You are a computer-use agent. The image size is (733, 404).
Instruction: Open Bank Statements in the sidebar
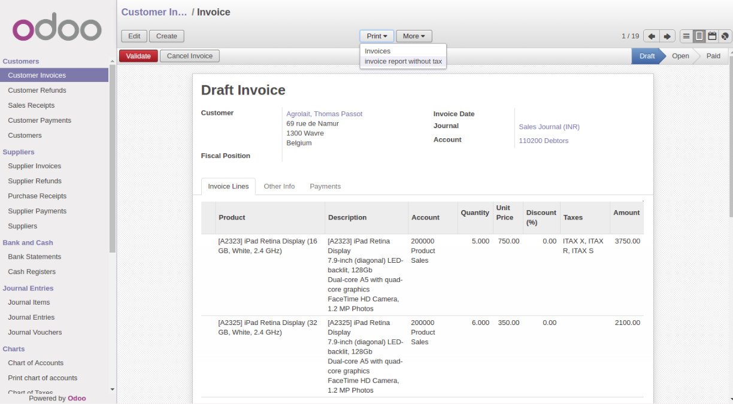click(x=54, y=257)
